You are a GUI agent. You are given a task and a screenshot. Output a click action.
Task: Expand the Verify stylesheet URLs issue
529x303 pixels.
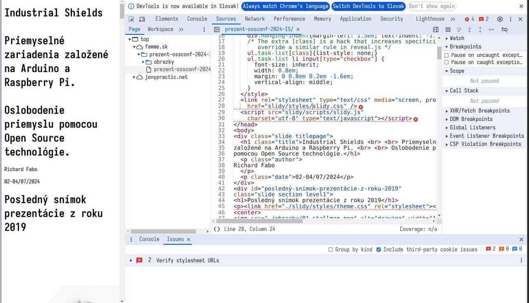coord(131,261)
